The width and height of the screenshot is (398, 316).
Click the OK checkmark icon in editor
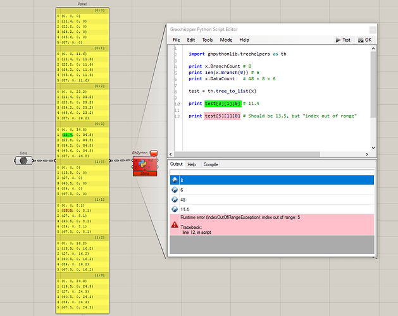(x=361, y=40)
